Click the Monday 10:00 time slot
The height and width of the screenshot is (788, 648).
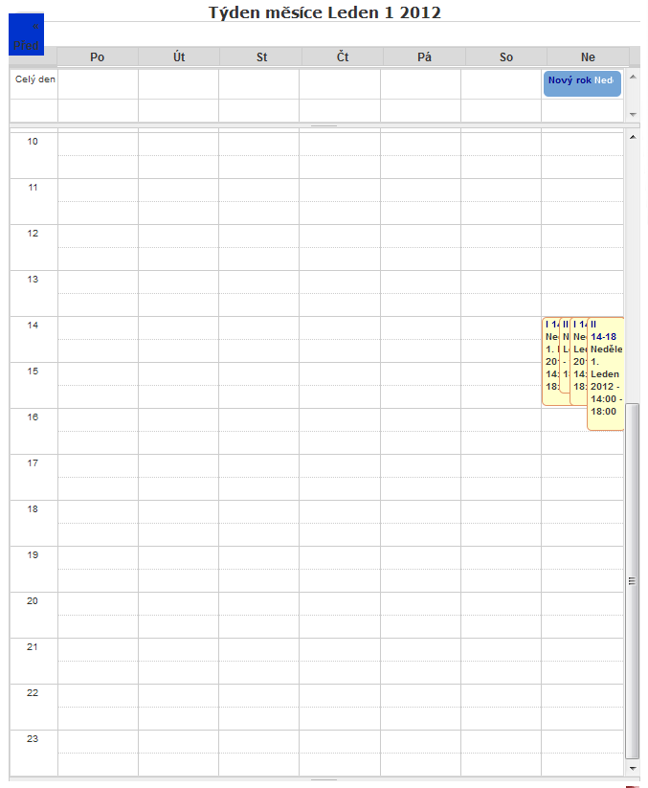[98, 144]
